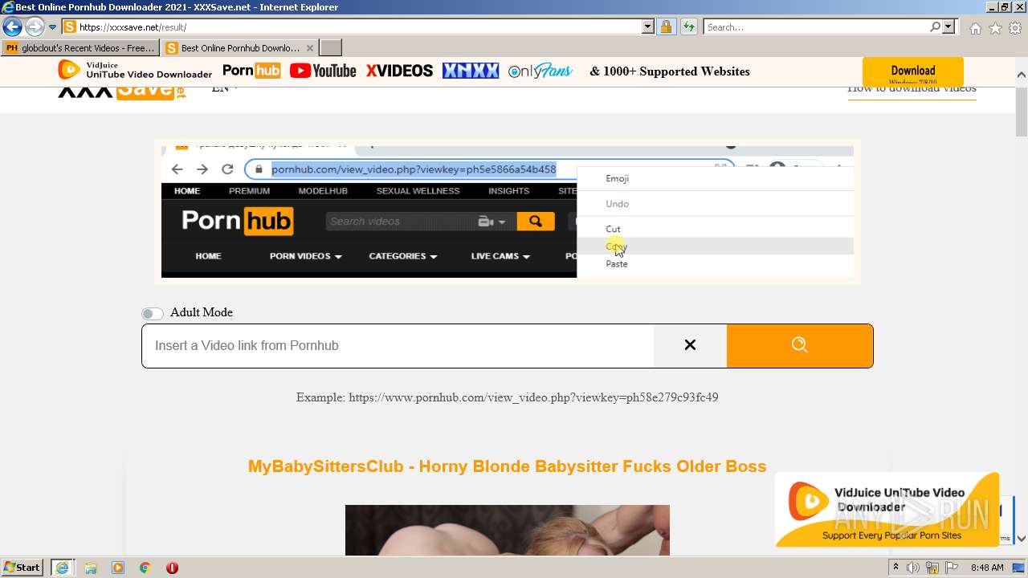Viewport: 1028px width, 578px height.
Task: Open the VidJuice UniTube Video Downloader logo
Action: point(135,71)
